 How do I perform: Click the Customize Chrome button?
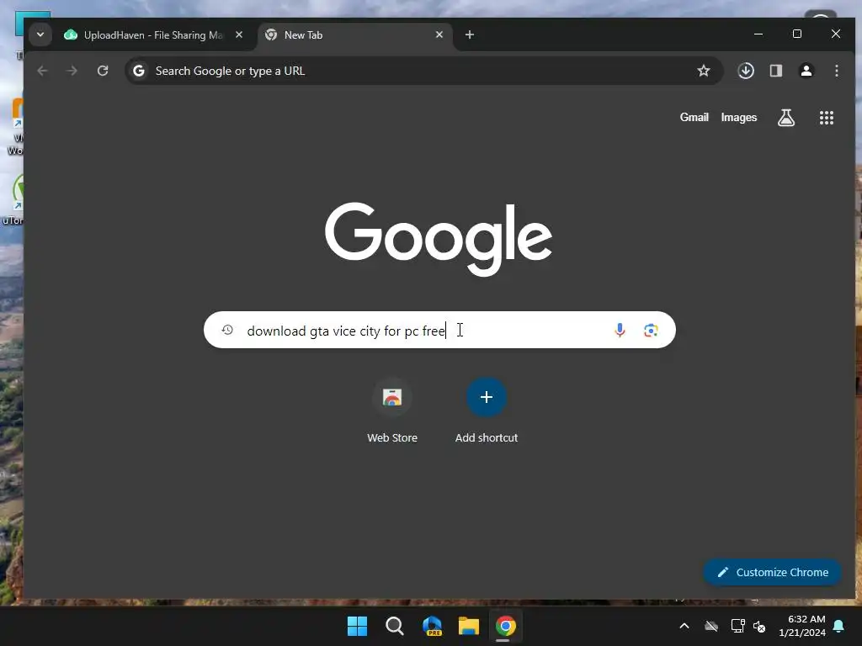pos(773,572)
